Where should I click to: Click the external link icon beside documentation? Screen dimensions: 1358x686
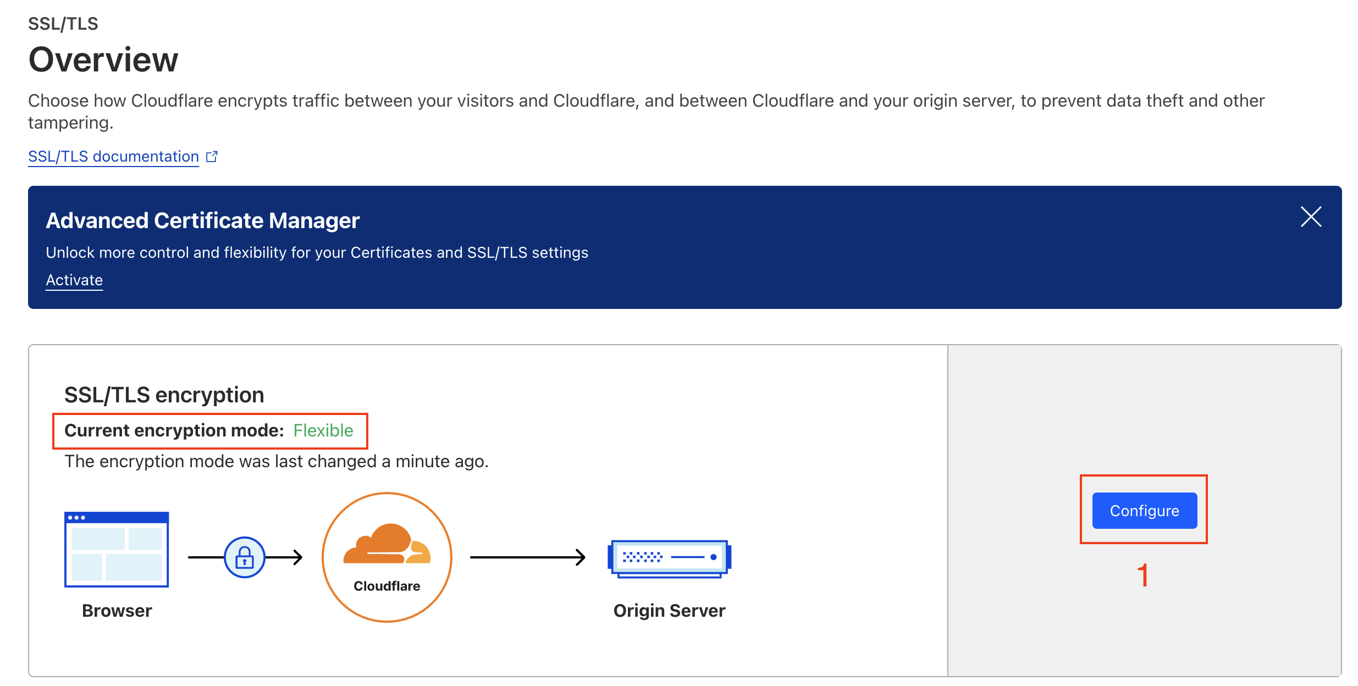pos(212,157)
